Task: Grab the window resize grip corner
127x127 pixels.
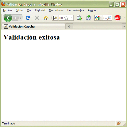Action: tap(125, 125)
